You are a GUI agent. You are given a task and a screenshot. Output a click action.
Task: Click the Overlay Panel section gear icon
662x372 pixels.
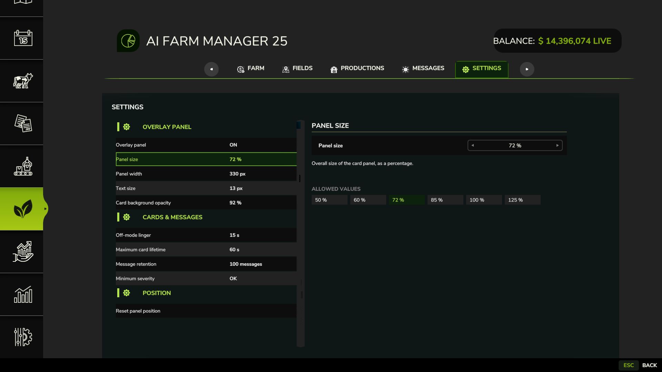(x=127, y=127)
